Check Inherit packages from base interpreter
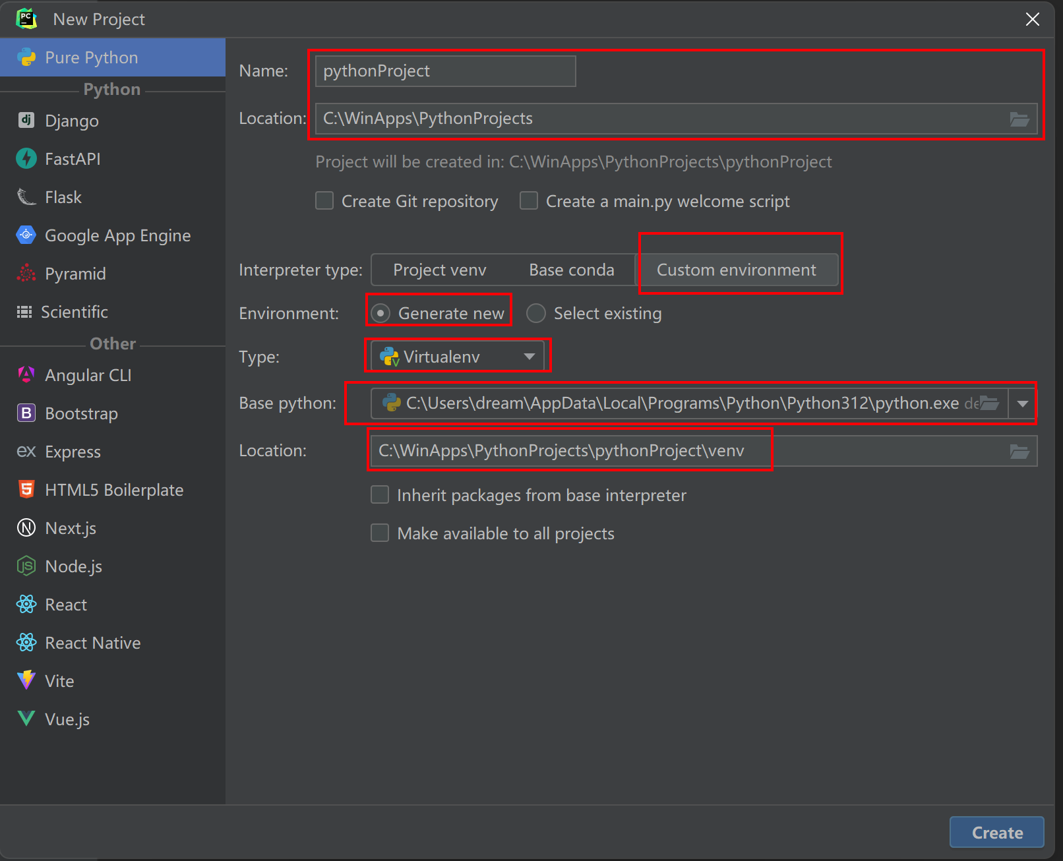 coord(380,494)
